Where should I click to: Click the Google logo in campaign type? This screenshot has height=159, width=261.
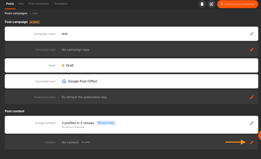point(64,81)
